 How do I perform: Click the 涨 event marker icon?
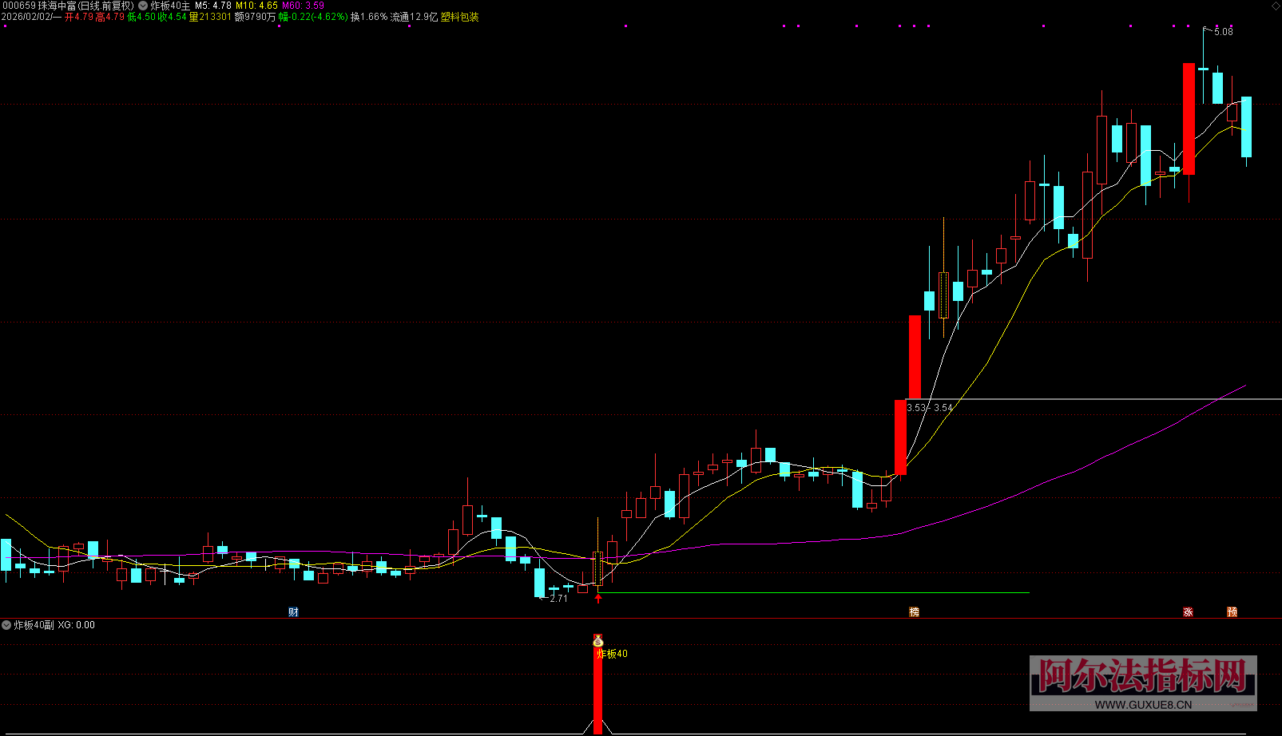(x=1188, y=612)
